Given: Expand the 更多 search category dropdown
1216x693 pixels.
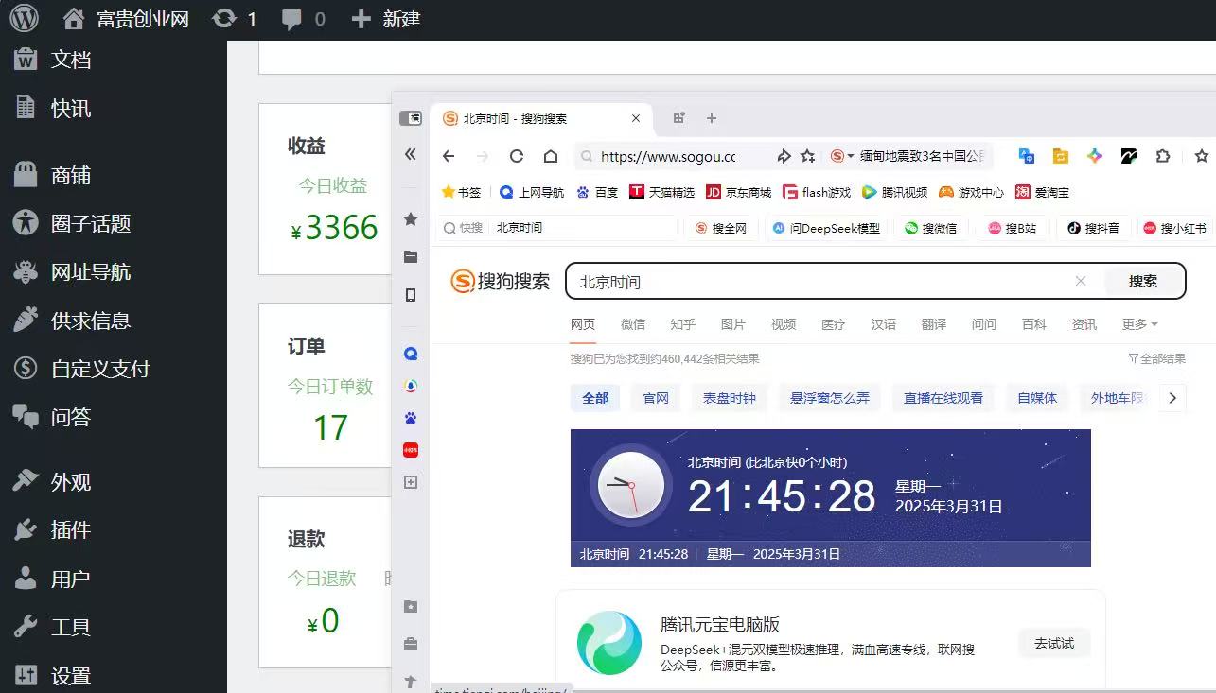Looking at the screenshot, I should 1139,324.
